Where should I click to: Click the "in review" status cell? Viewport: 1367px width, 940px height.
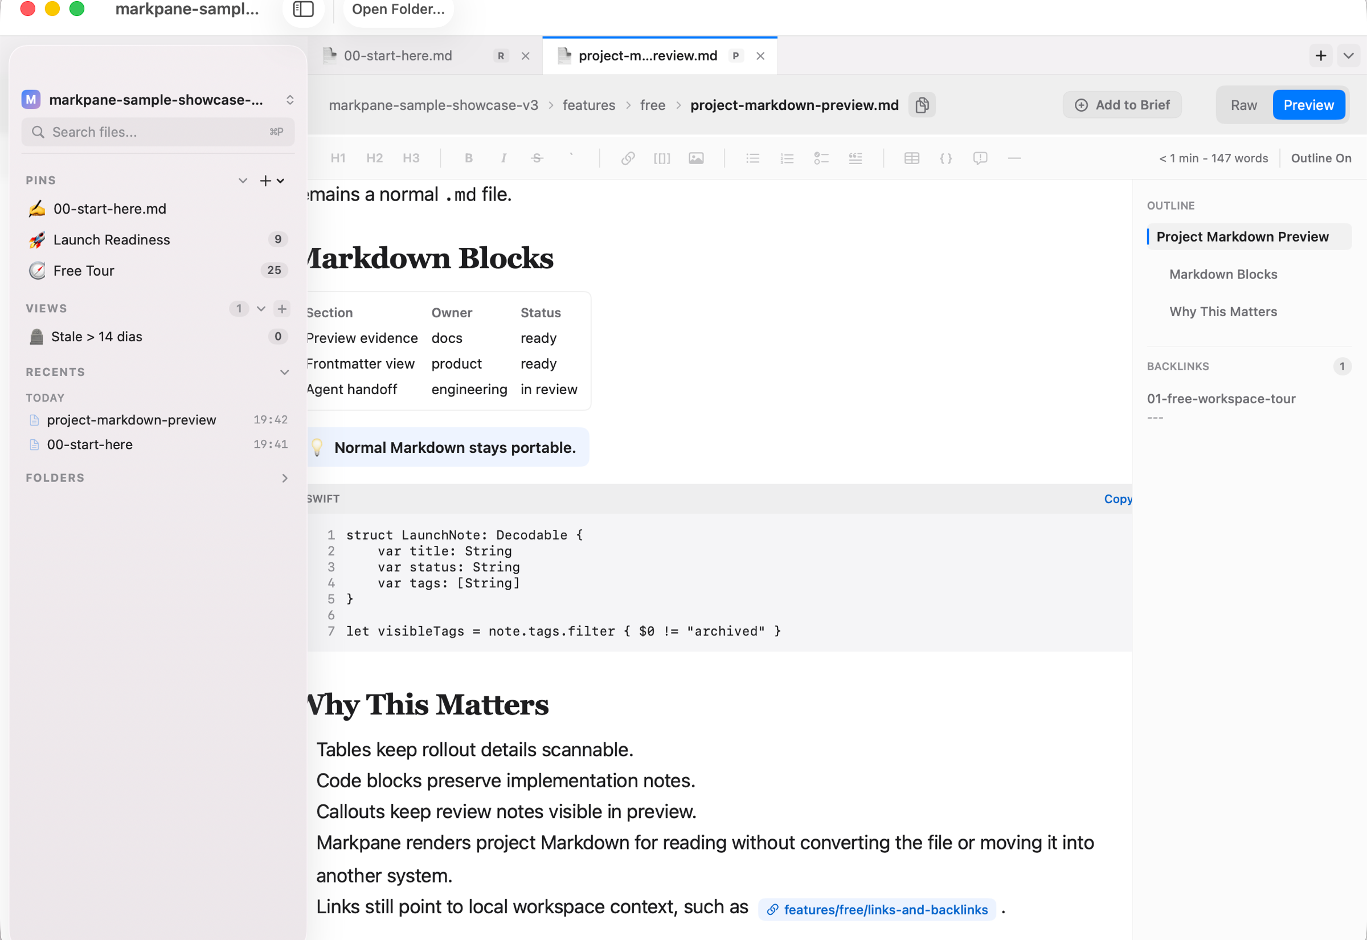click(549, 389)
